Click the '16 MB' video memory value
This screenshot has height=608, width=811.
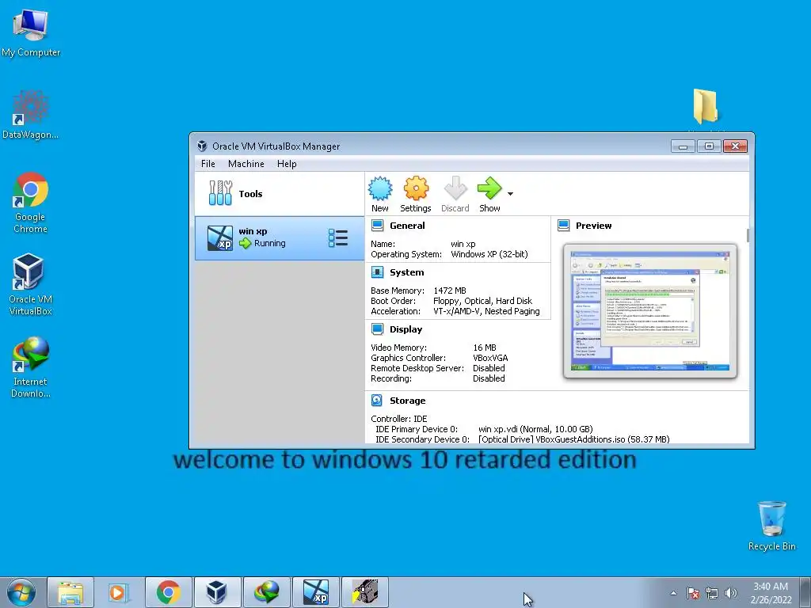click(484, 348)
